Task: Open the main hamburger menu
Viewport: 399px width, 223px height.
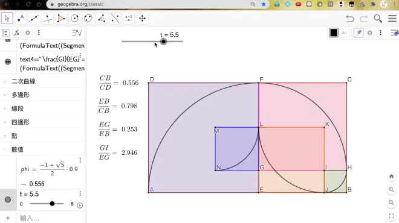Action: pos(392,19)
